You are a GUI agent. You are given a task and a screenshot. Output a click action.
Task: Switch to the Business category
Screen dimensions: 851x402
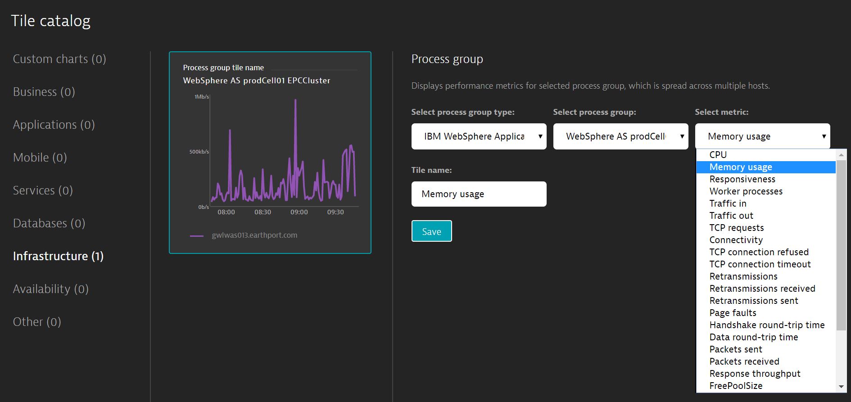[44, 92]
